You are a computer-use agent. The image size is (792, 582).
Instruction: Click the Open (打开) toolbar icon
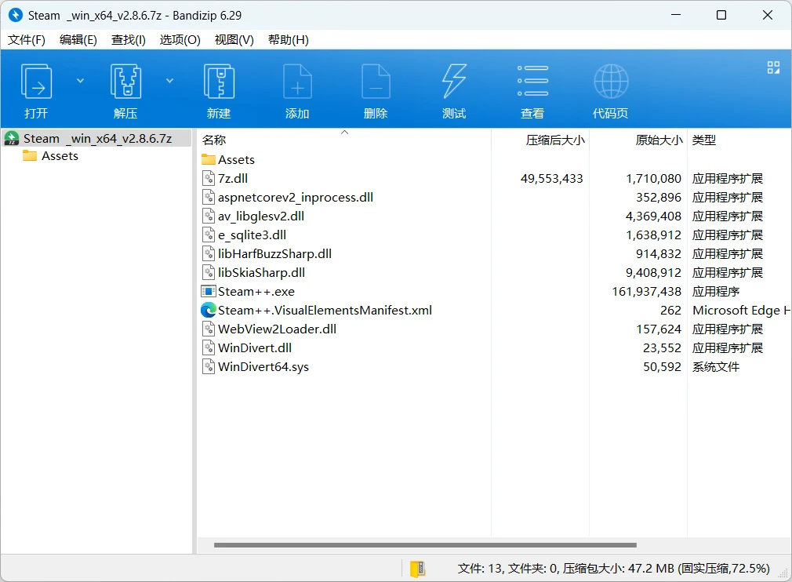pos(36,82)
